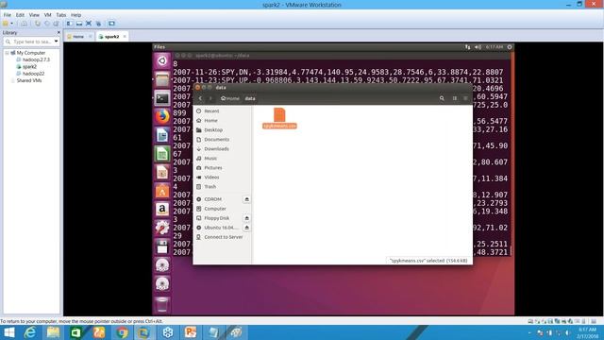The image size is (604, 340).
Task: Click the floppy disk icon in dock
Action: pyautogui.click(x=162, y=246)
